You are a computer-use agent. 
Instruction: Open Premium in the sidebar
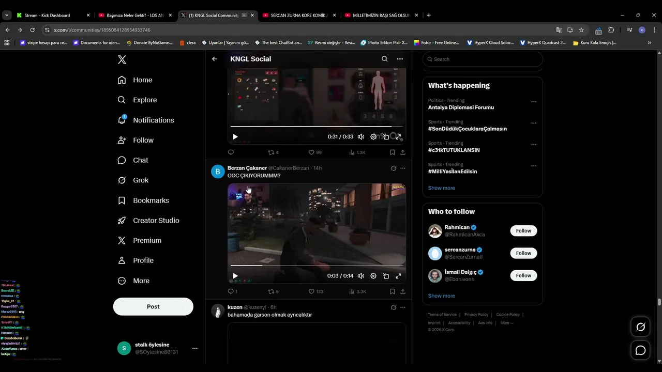tap(140, 240)
